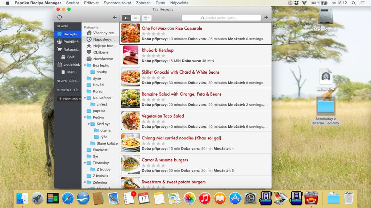
Task: Open grid view options dropdown
Action: tap(146, 18)
